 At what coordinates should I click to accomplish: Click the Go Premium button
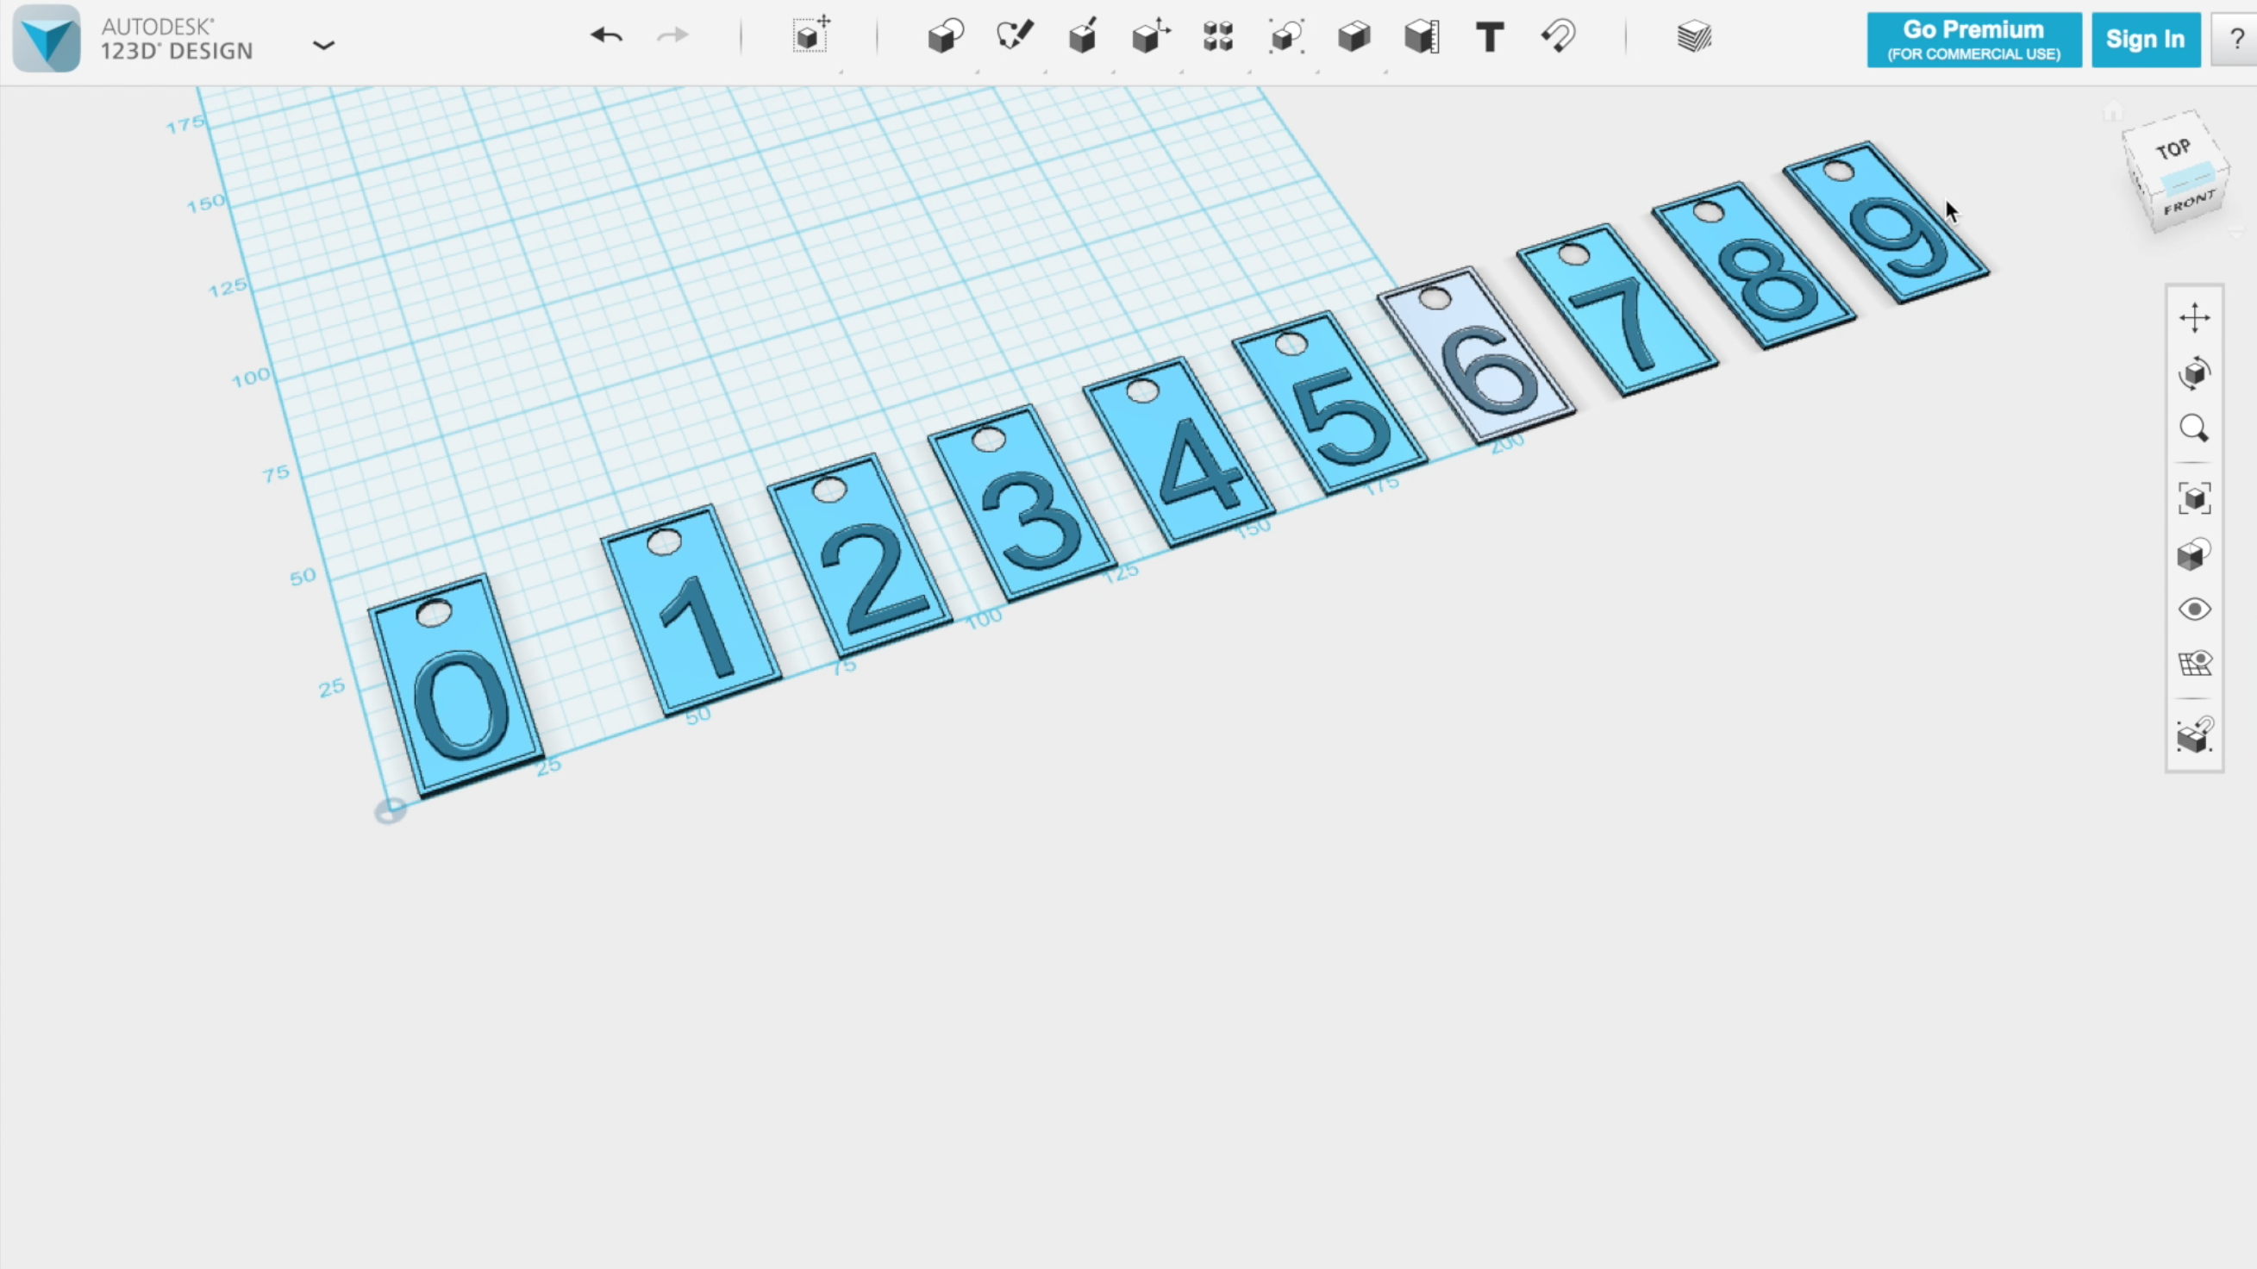1972,39
